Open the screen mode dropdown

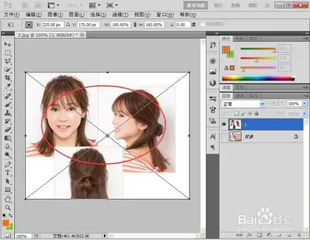click(x=112, y=5)
